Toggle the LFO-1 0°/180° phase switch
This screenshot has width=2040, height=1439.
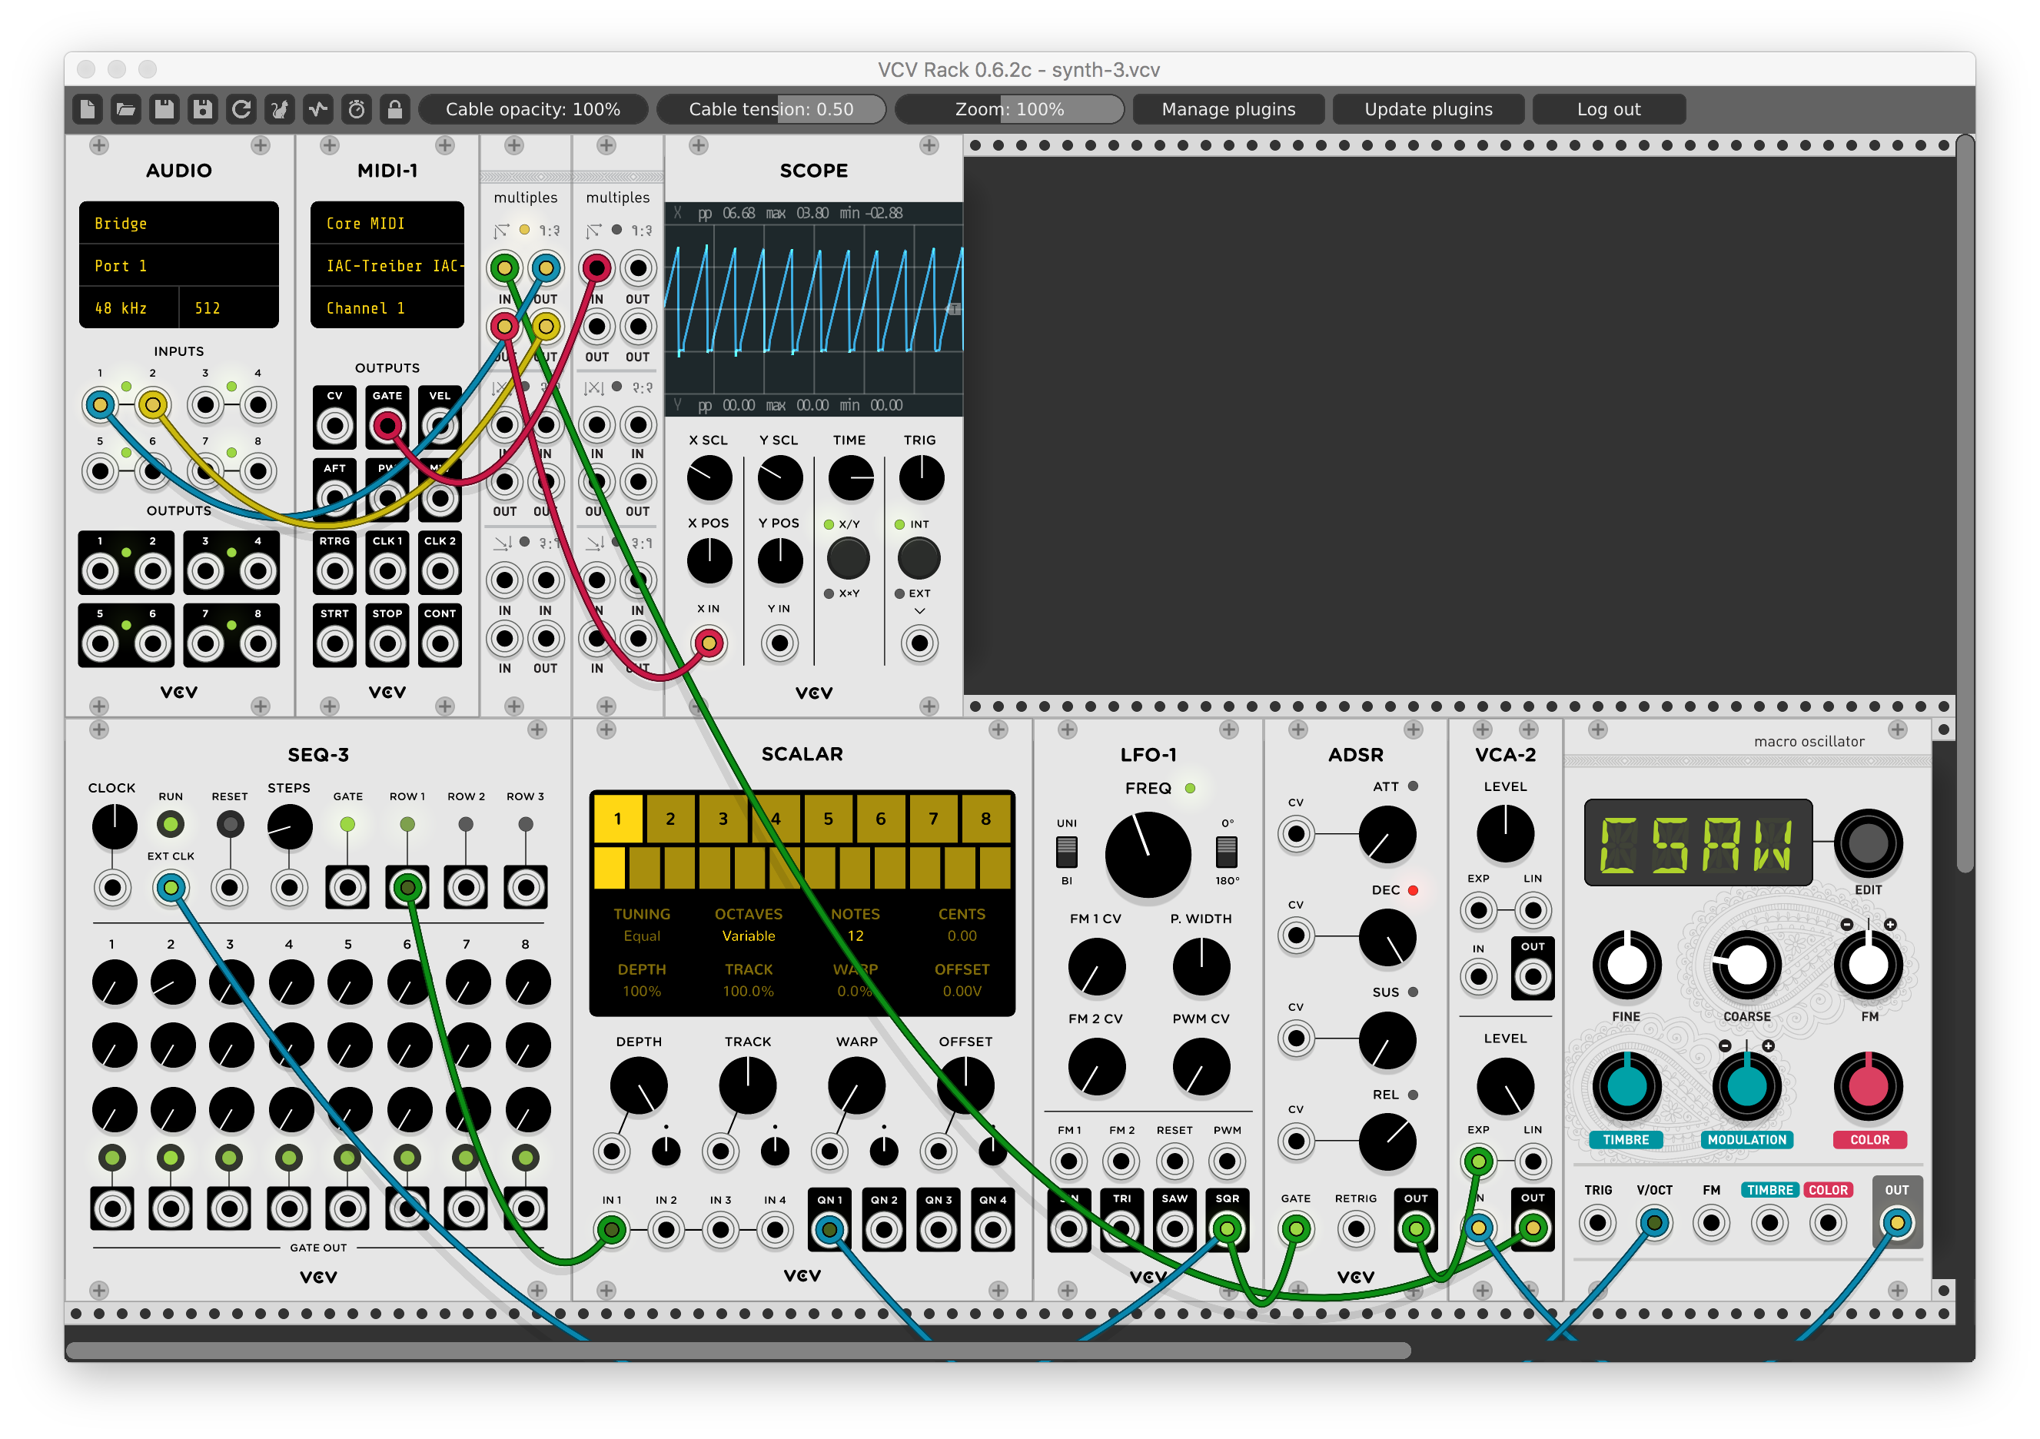(x=1226, y=852)
